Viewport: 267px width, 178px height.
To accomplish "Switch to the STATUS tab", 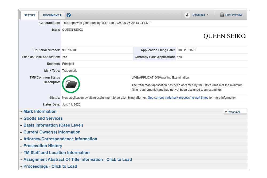I will coord(29,15).
